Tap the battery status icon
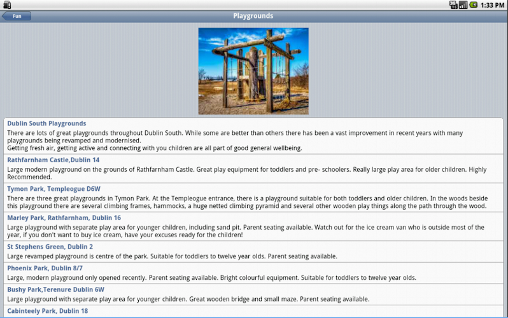The width and height of the screenshot is (508, 318). pos(474,5)
